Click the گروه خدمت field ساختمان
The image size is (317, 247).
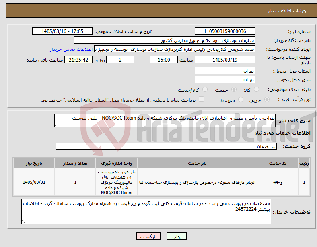166,146
